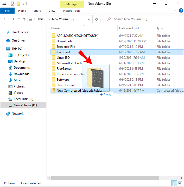The image size is (184, 187).
Task: Sort by Date modified column header
Action: click(x=129, y=28)
